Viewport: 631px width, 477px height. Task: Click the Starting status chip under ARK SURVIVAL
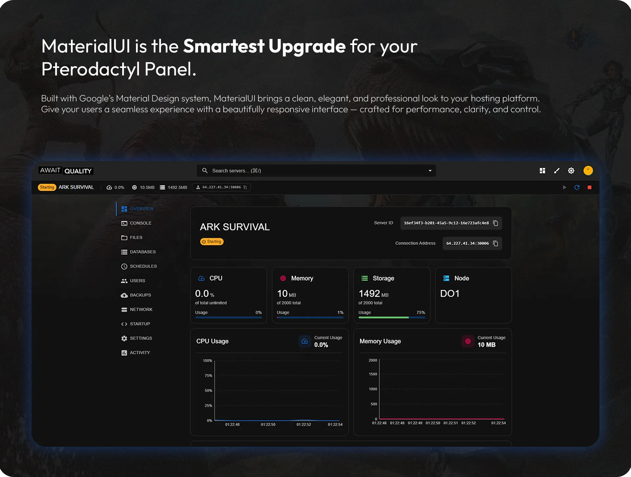212,242
